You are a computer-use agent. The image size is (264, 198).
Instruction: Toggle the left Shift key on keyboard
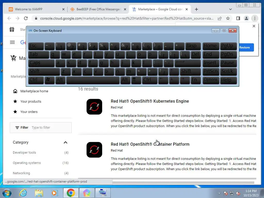[44, 72]
